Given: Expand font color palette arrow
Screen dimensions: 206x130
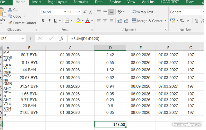Looking at the screenshot, I should (x=92, y=21).
